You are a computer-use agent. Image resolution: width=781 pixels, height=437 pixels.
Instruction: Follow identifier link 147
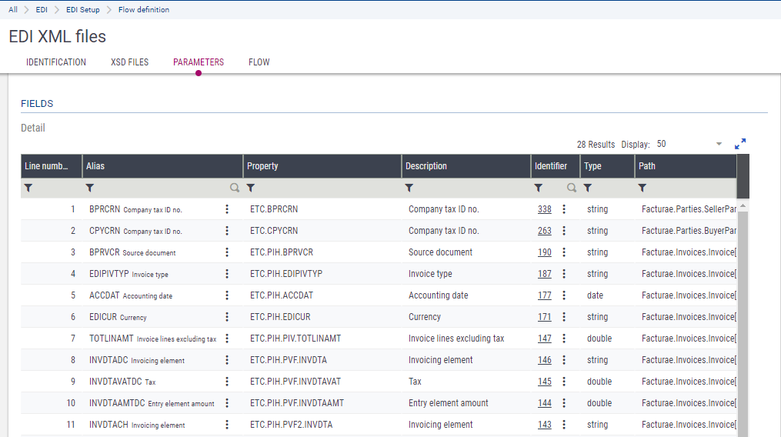click(x=544, y=339)
